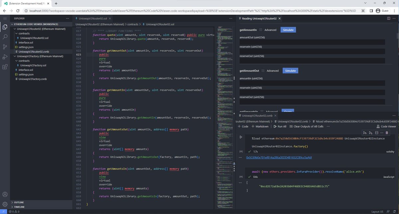Screen dimensions: 399x214
Task: Open Explorer panel more actions ellipsis
Action: (x=67, y=19)
